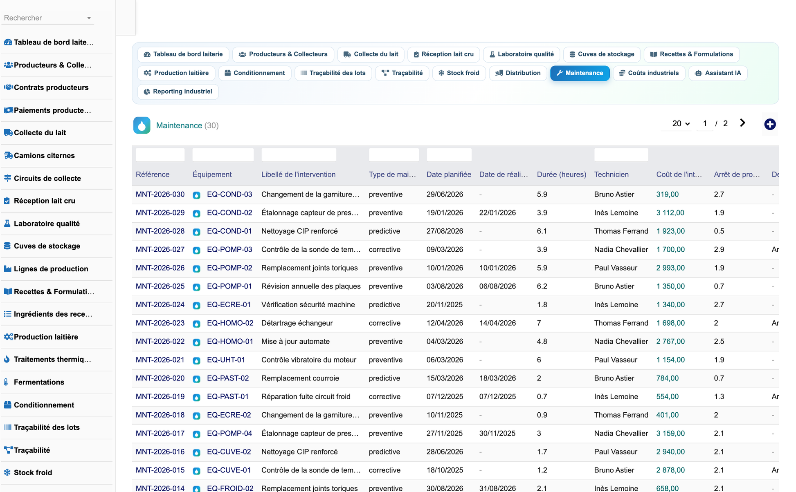
Task: Open the Laboratoire qualité tab
Action: point(521,54)
